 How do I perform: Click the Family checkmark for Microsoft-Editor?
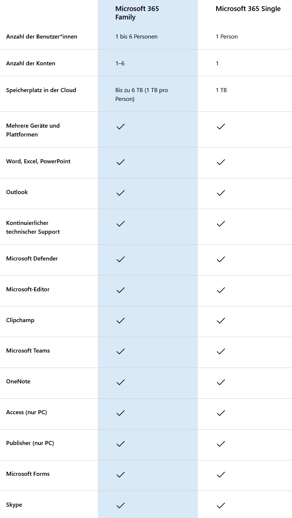[x=121, y=290]
